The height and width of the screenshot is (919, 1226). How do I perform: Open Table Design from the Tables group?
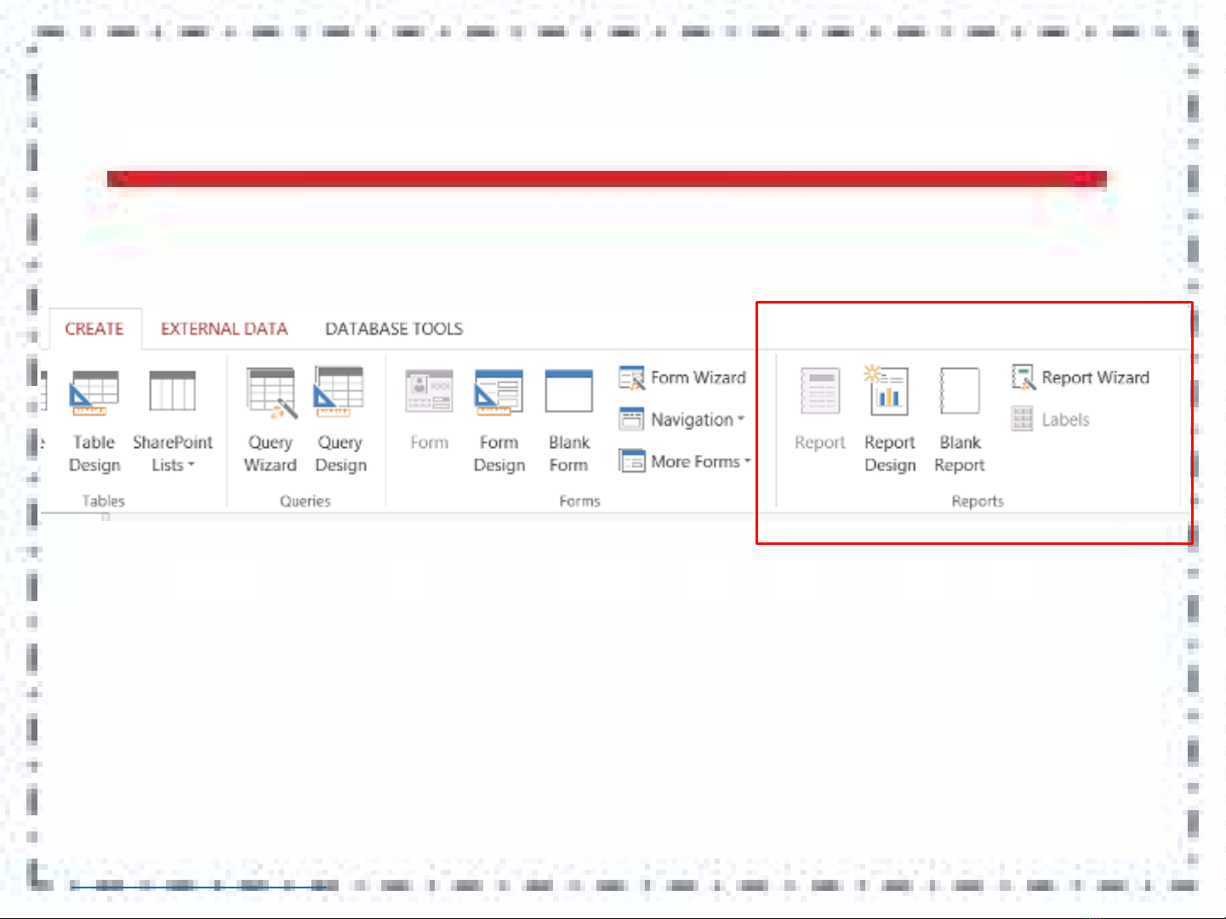coord(94,422)
